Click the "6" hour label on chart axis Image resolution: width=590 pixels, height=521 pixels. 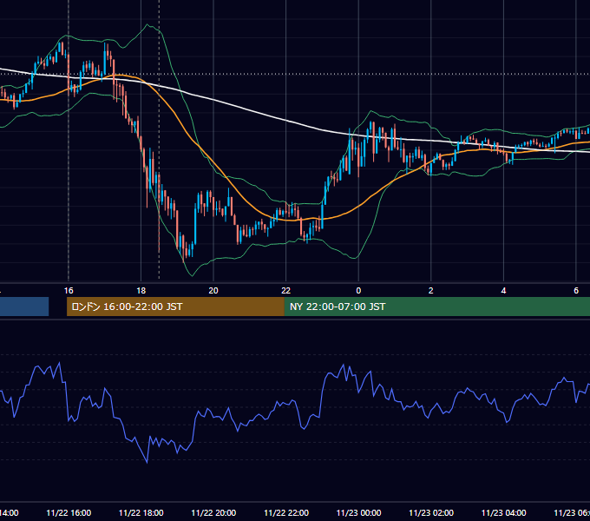(x=576, y=291)
